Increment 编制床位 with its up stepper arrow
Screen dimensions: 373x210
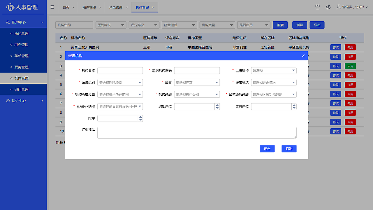217,105
